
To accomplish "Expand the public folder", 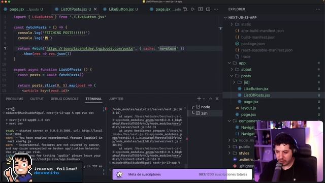I will 244,147.
